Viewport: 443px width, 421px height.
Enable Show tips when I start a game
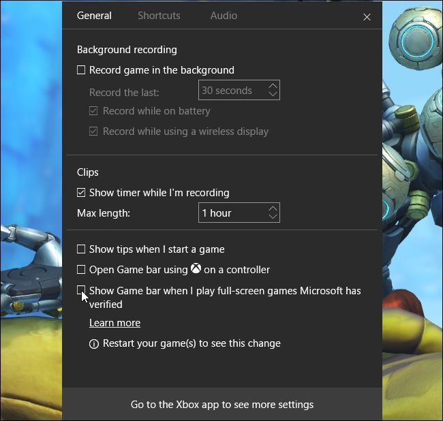81,249
